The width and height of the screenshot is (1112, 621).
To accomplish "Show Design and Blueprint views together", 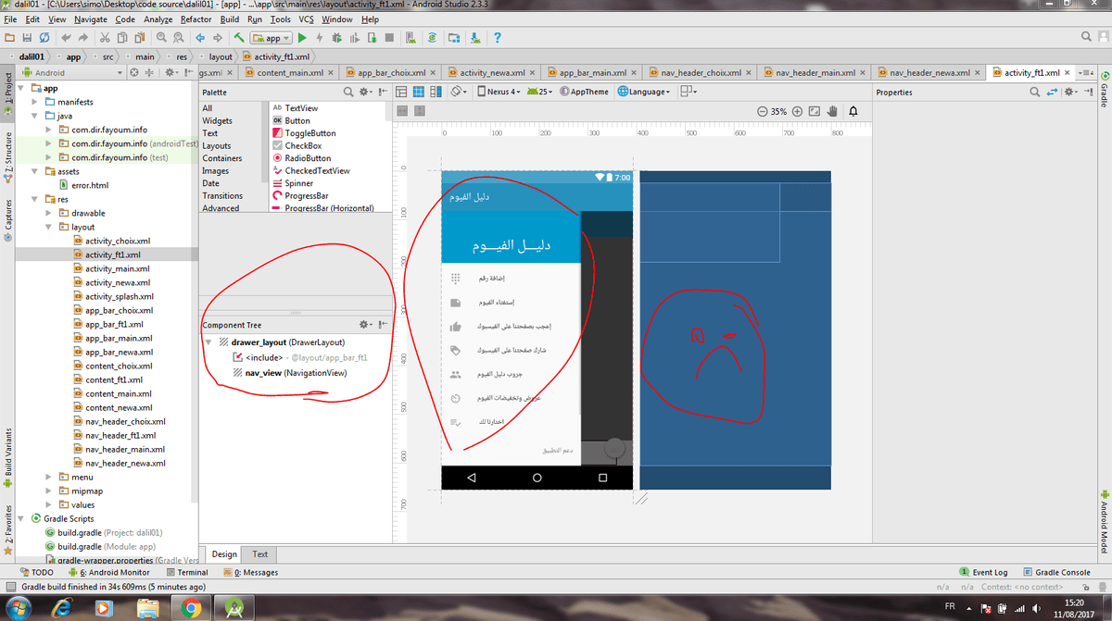I will tap(436, 92).
